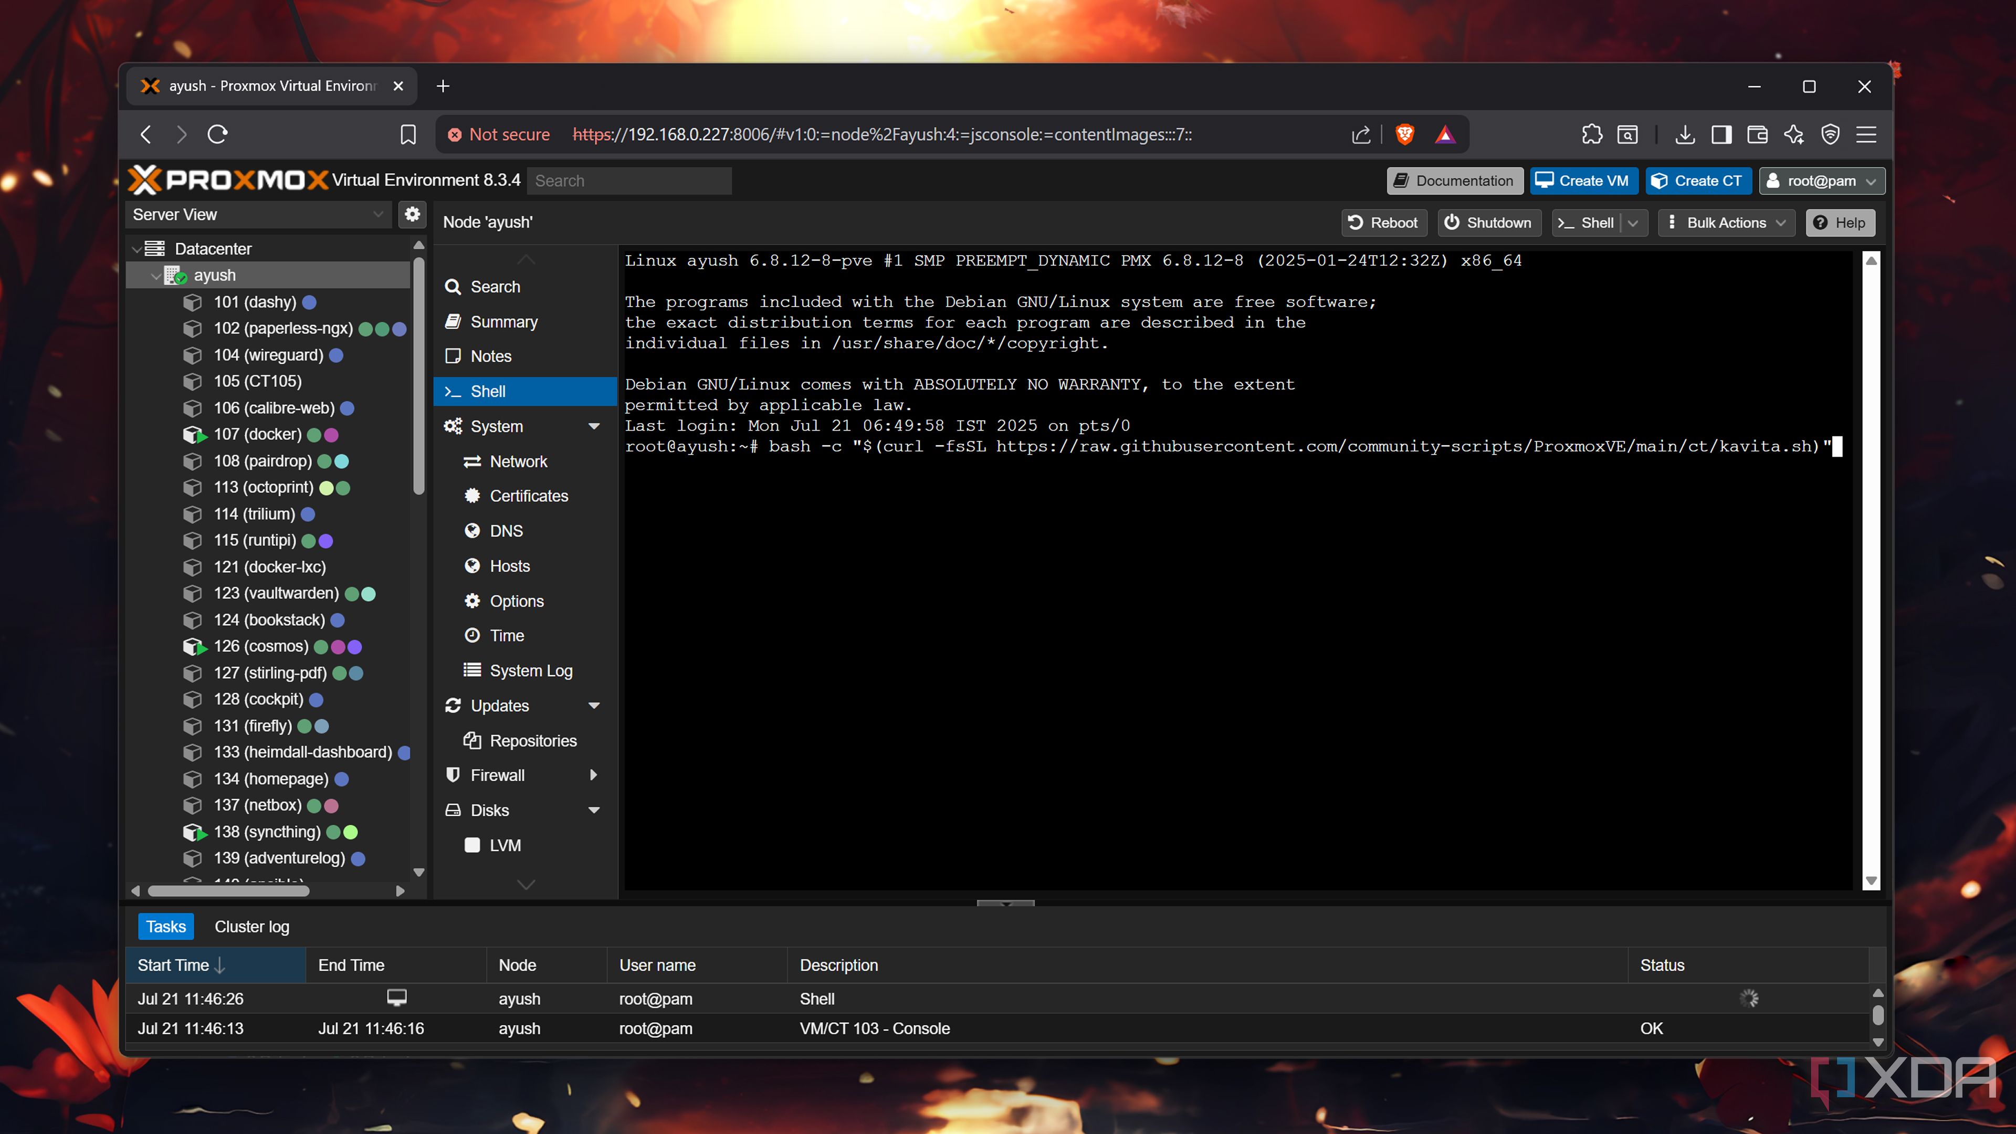Open the Documentation button

pos(1455,181)
